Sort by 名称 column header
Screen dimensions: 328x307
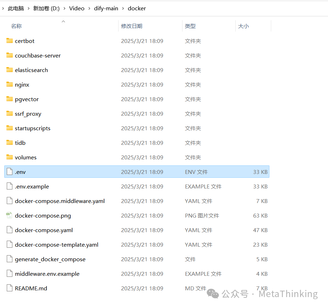point(16,26)
